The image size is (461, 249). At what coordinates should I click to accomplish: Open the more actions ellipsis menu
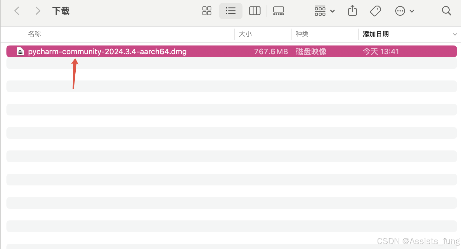point(405,11)
